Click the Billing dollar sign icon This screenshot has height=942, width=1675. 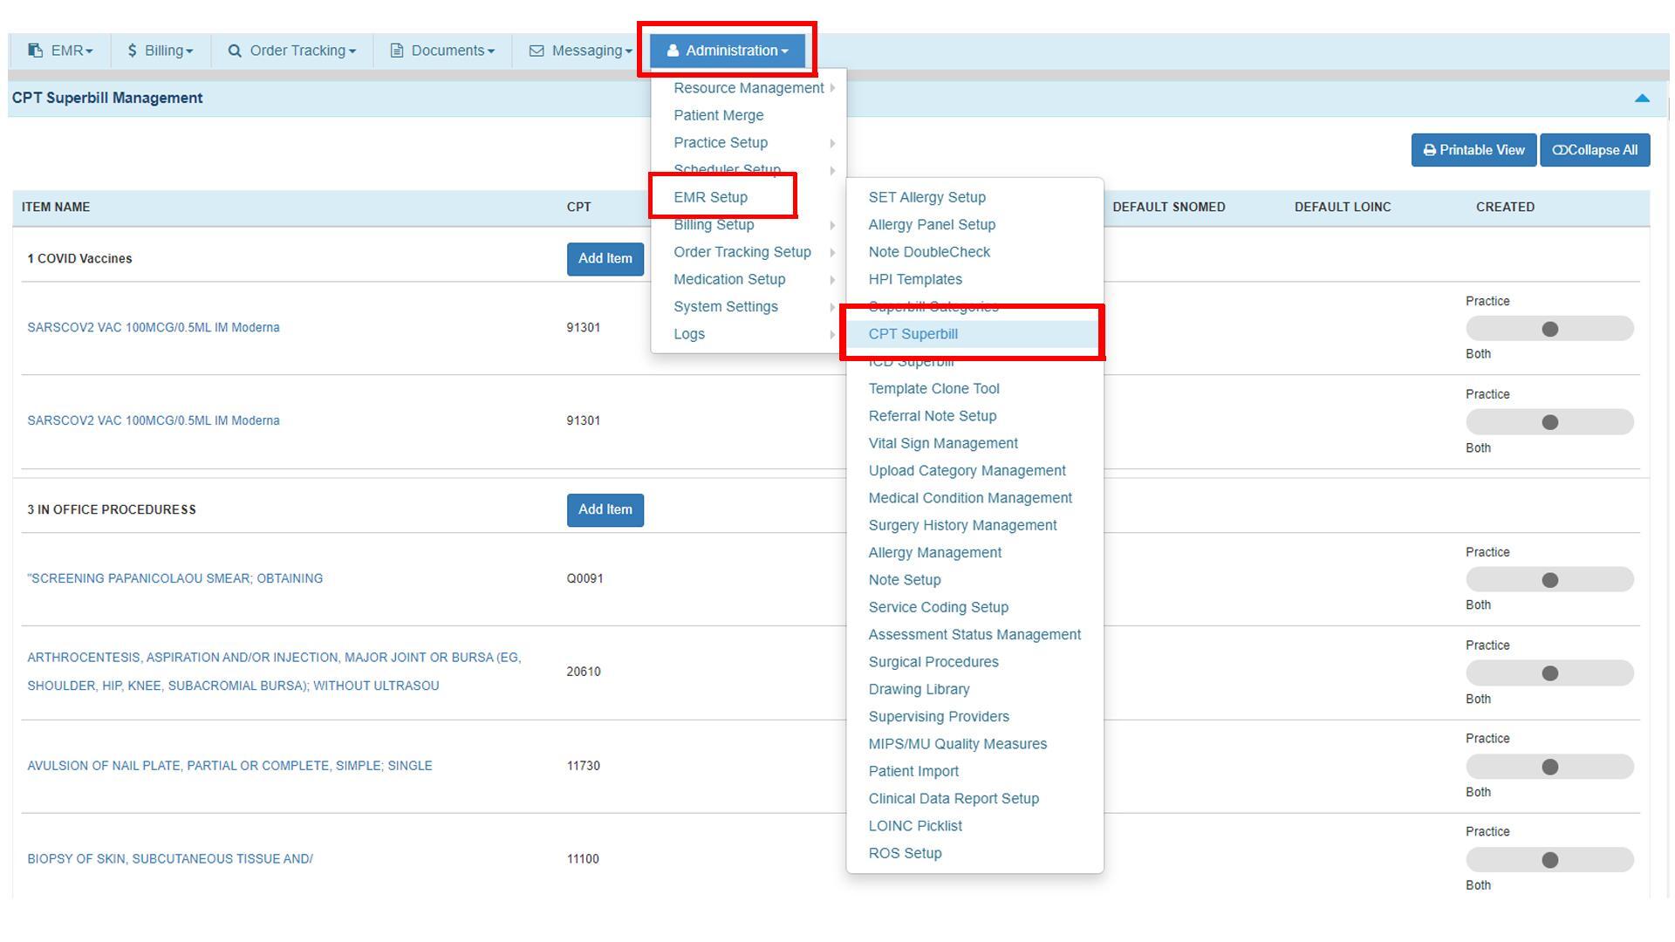click(x=133, y=51)
